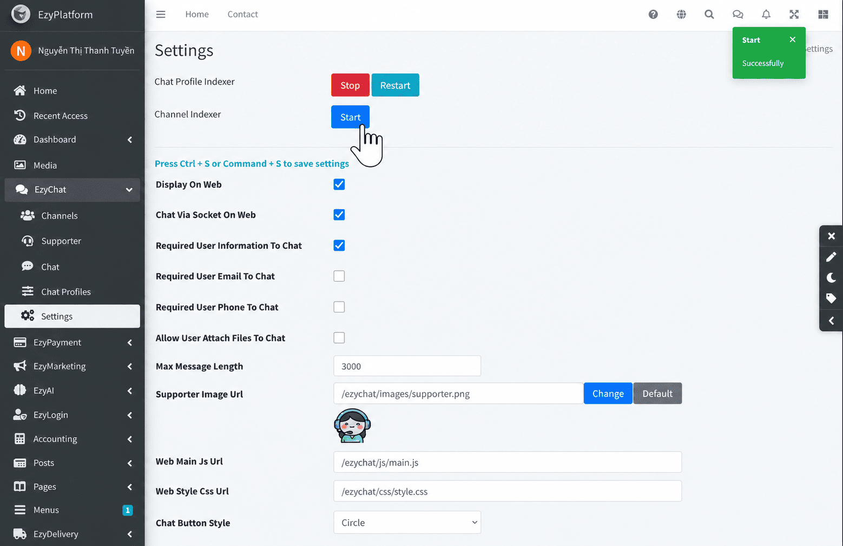Image resolution: width=843 pixels, height=546 pixels.
Task: Click the supporter avatar image preview
Action: tap(352, 425)
